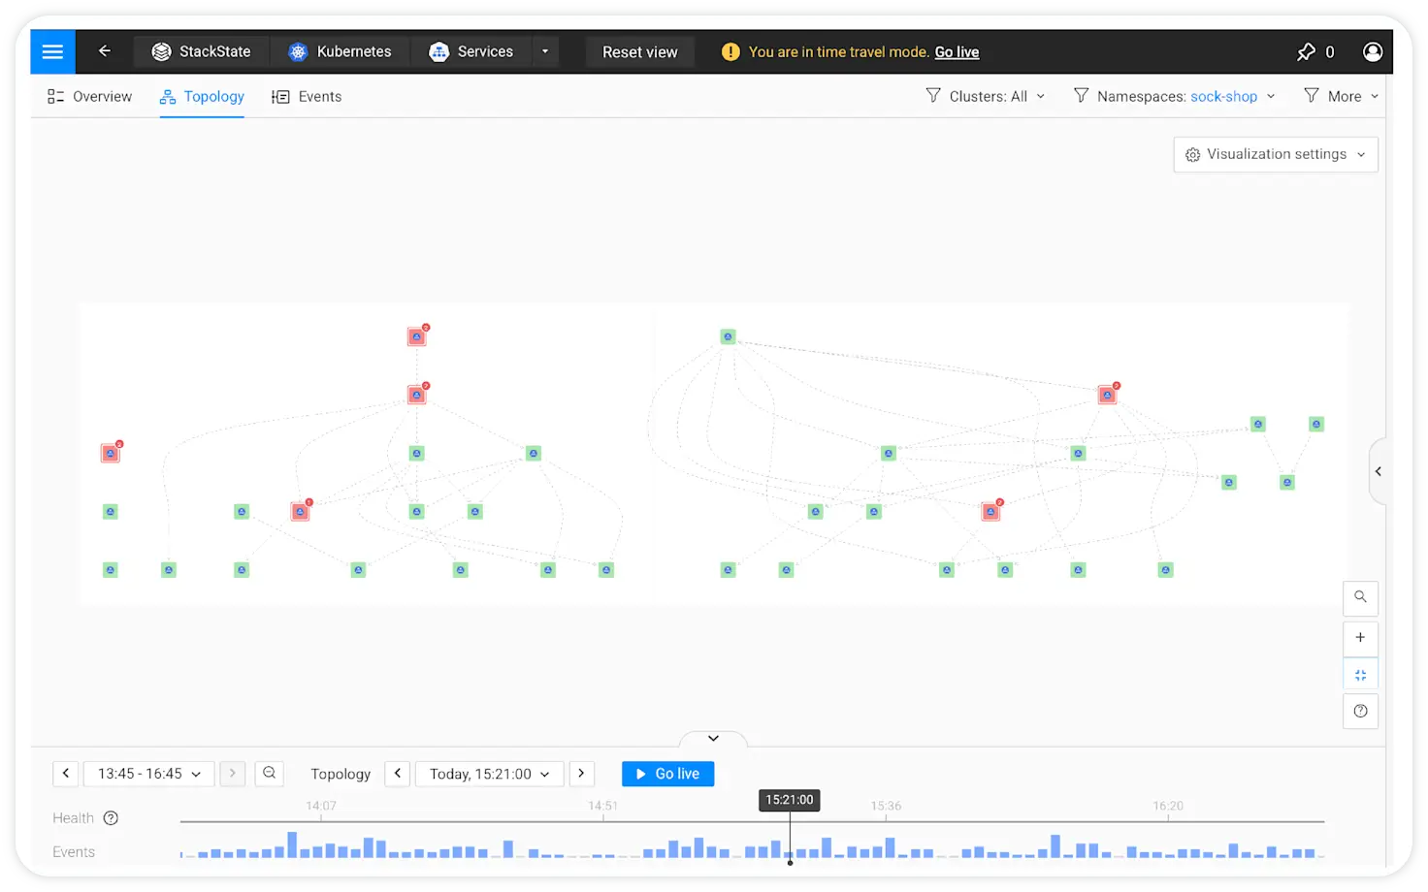1428x892 pixels.
Task: Open the hamburger menu
Action: point(52,51)
